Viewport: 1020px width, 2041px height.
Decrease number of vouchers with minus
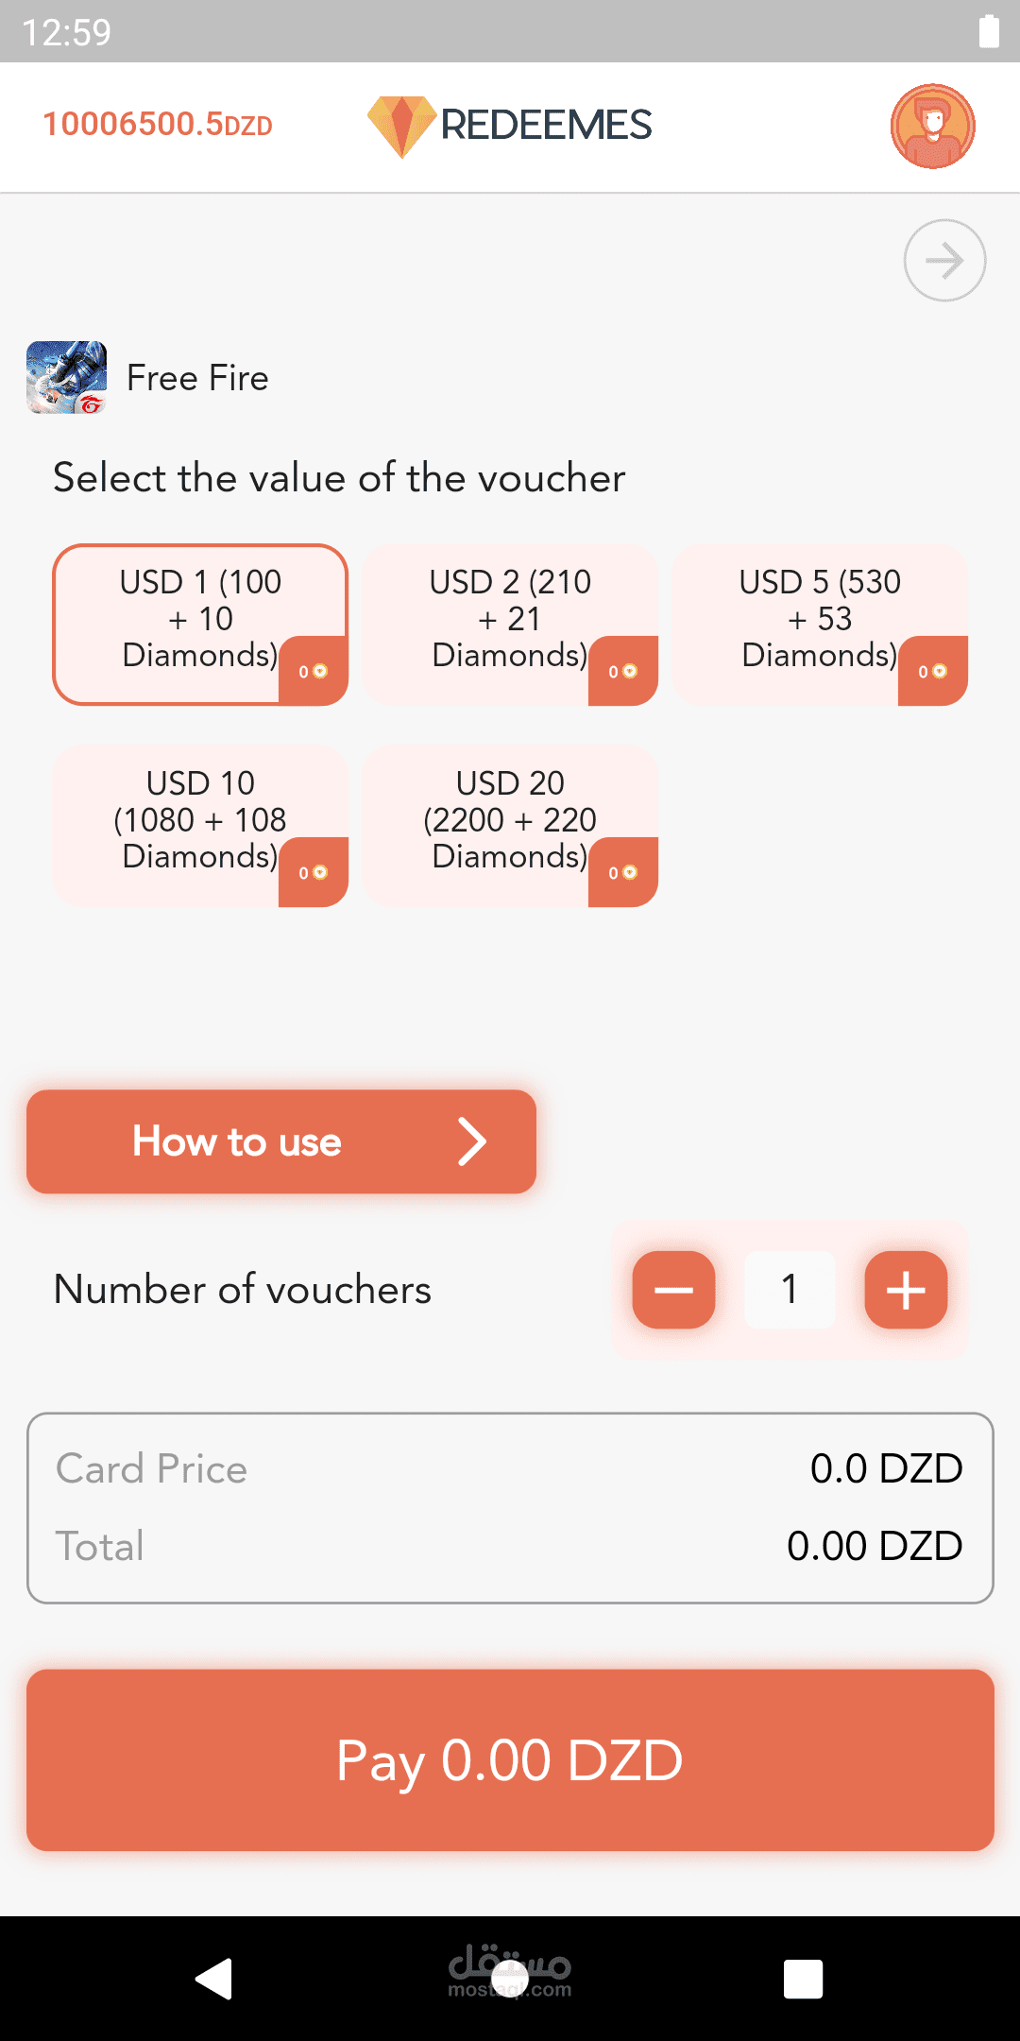click(673, 1290)
